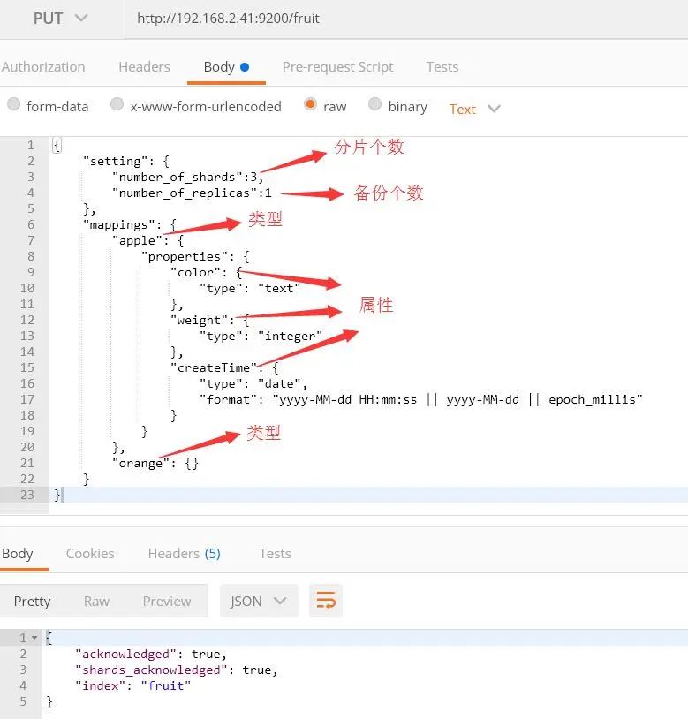Click "shards_acknowledged": true in response
This screenshot has height=719, width=688.
(x=177, y=670)
